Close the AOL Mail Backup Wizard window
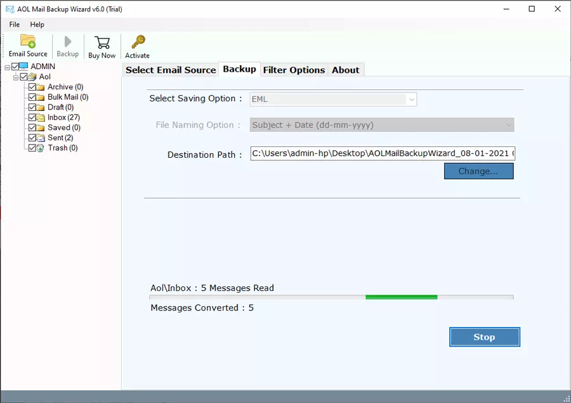Image resolution: width=571 pixels, height=403 pixels. click(558, 9)
